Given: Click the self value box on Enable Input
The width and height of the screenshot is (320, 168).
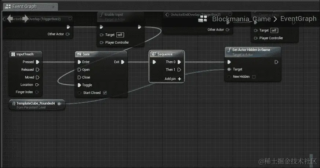Looking at the screenshot, I should pyautogui.click(x=120, y=35).
